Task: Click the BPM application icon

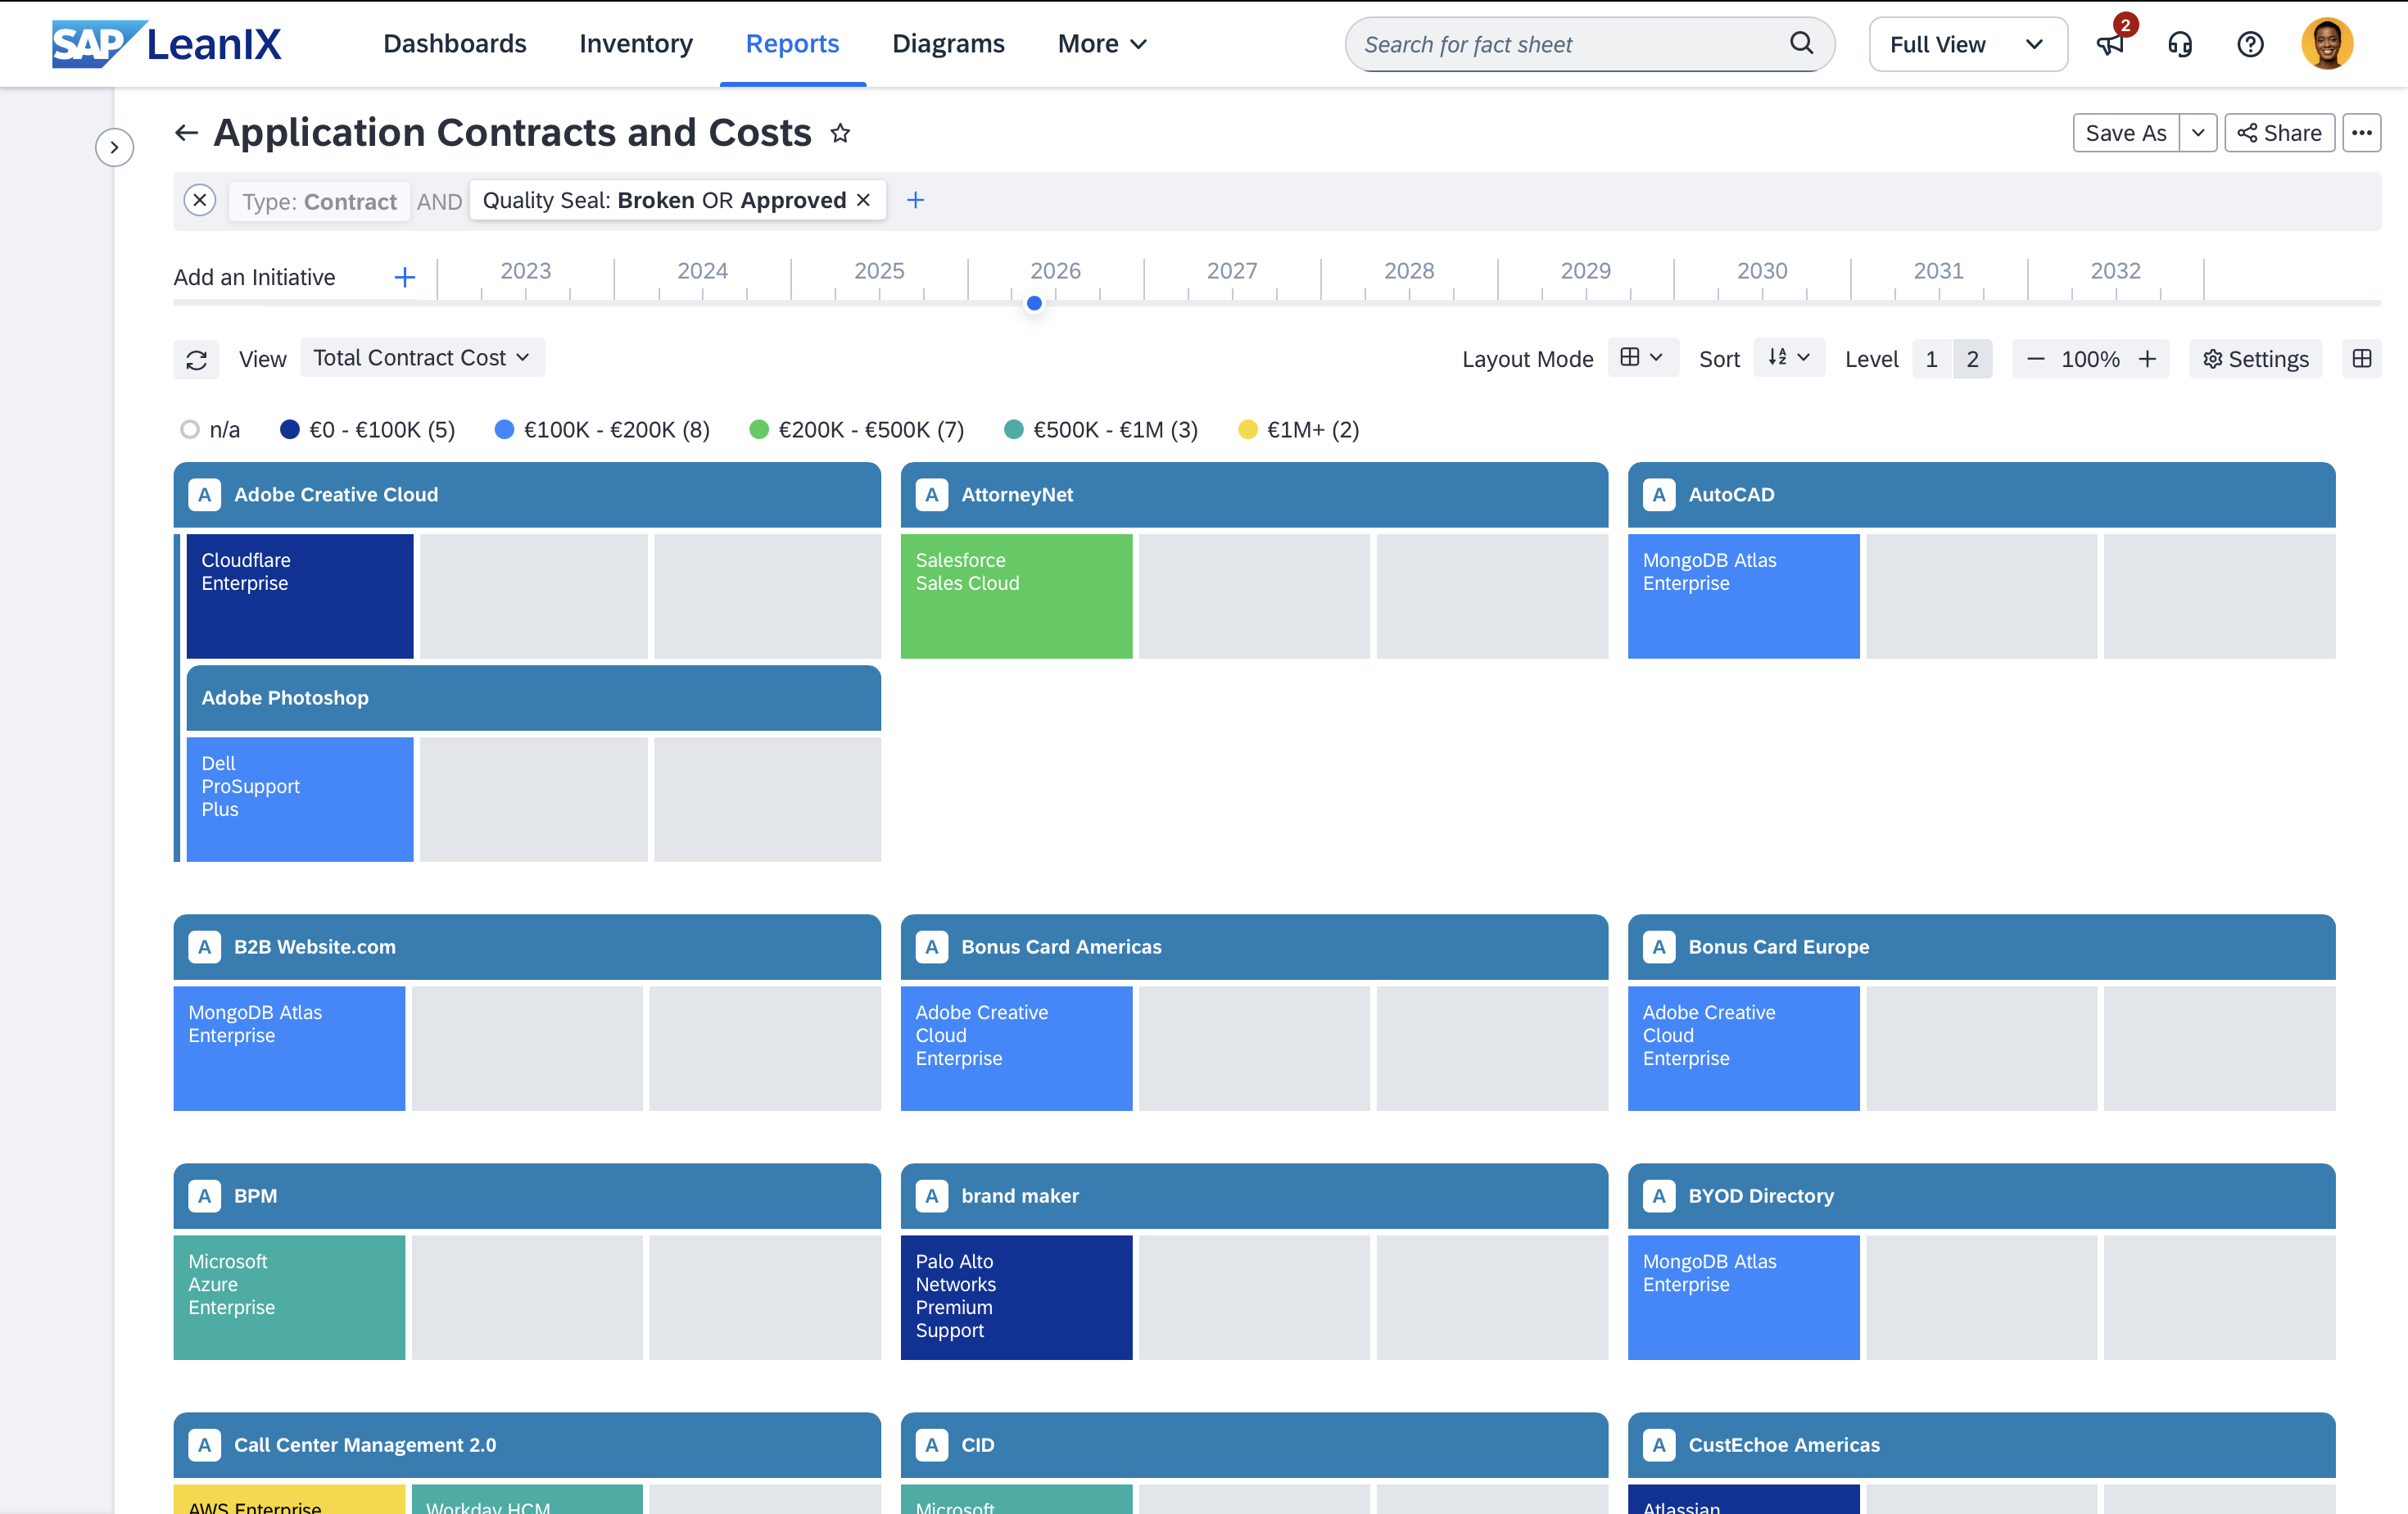Action: point(205,1195)
